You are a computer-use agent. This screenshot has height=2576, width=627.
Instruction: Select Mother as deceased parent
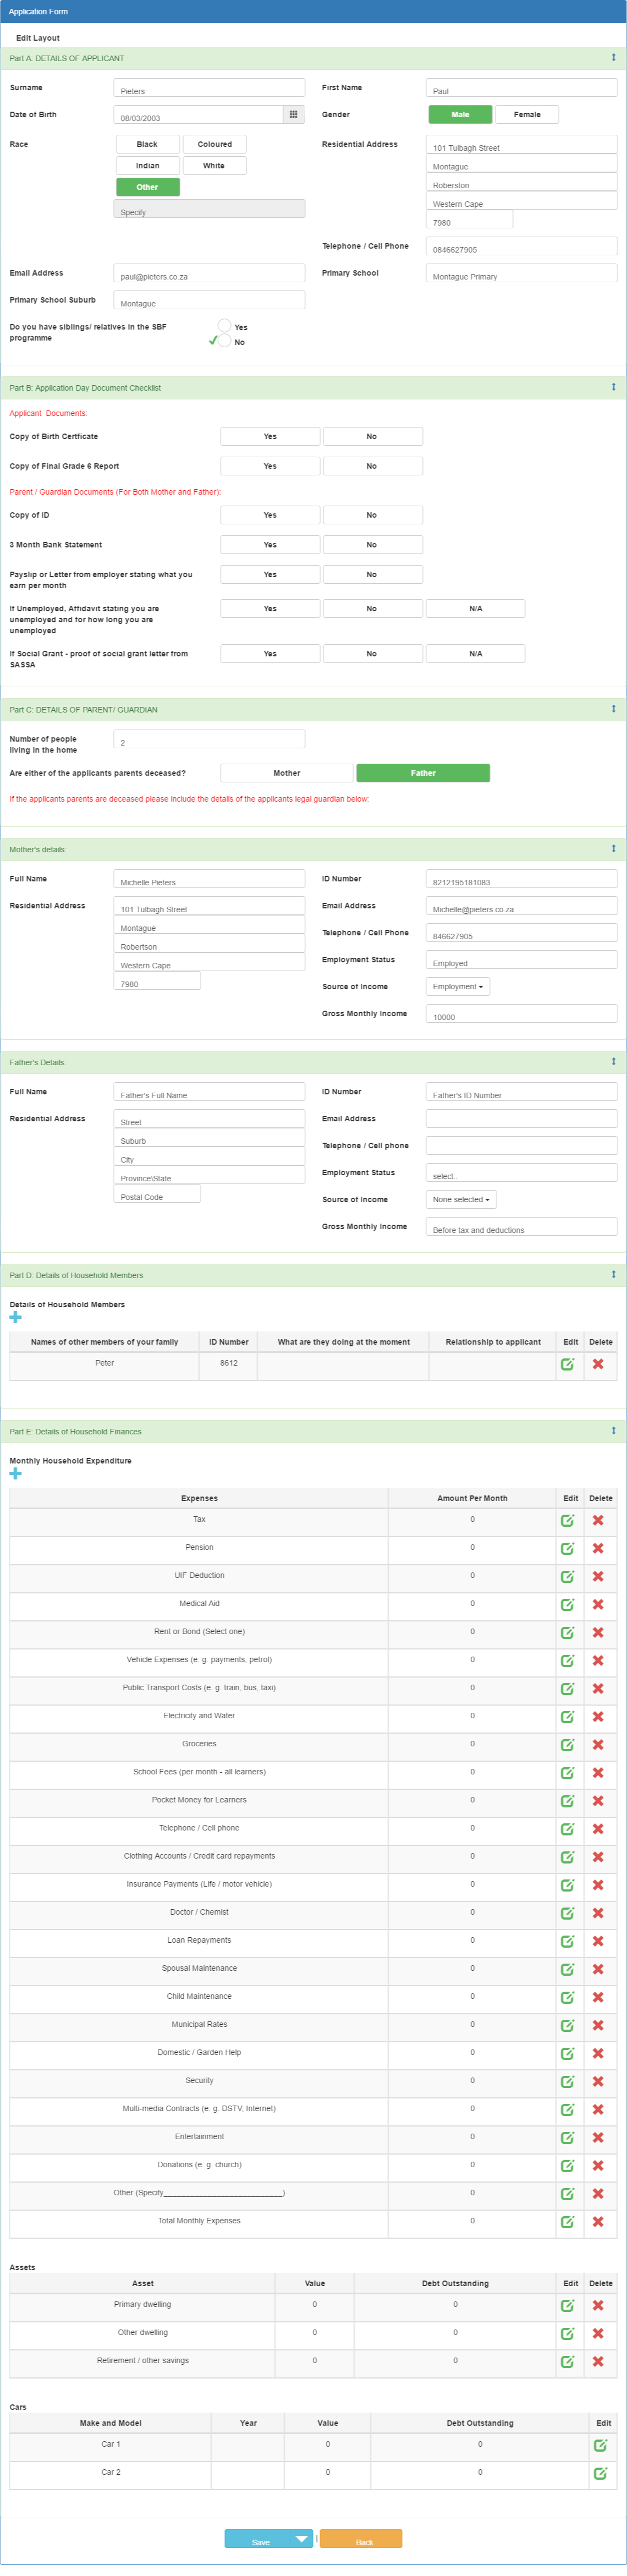(287, 773)
